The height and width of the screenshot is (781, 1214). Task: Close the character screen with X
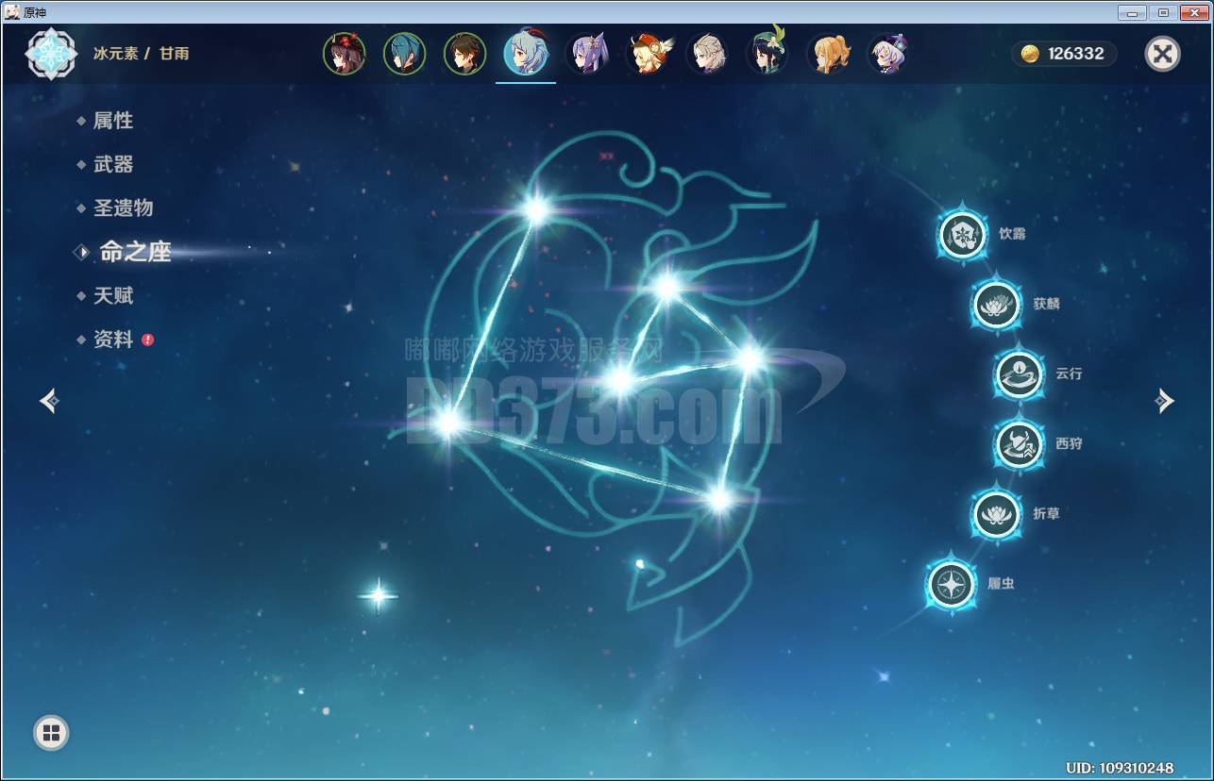pos(1163,54)
